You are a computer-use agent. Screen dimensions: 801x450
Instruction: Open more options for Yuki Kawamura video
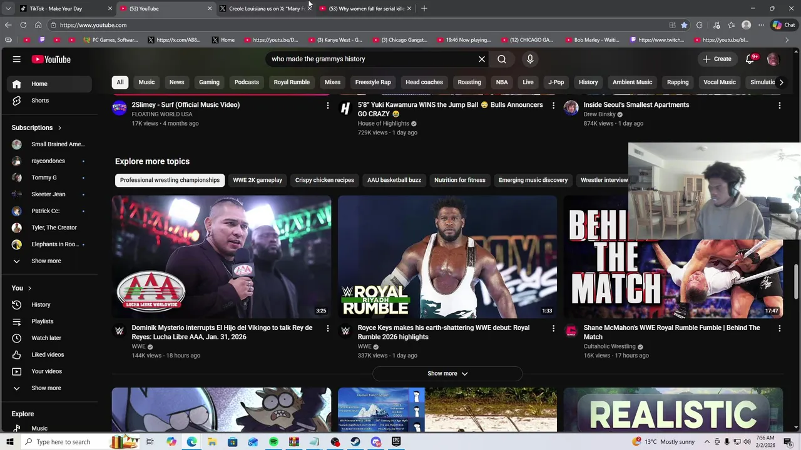(x=553, y=106)
